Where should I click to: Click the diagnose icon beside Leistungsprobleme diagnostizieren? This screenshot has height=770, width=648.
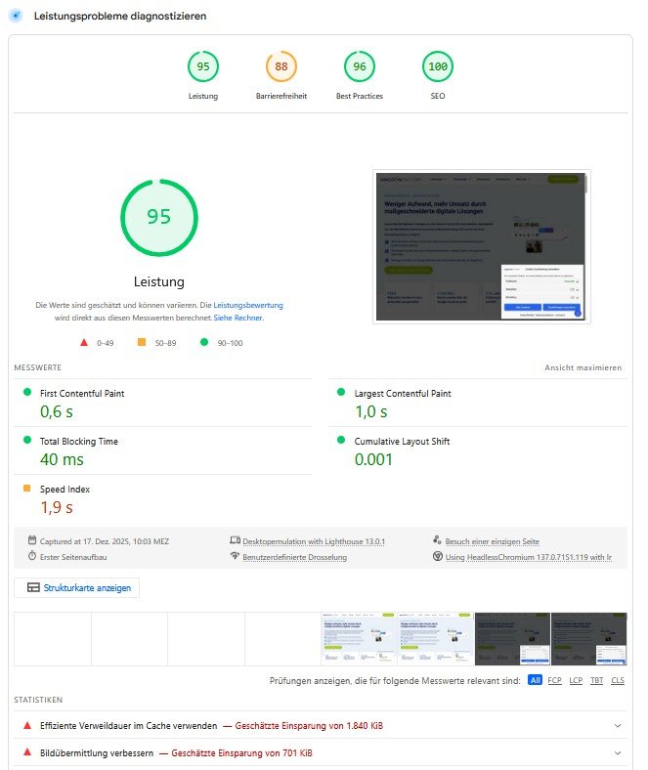click(15, 17)
